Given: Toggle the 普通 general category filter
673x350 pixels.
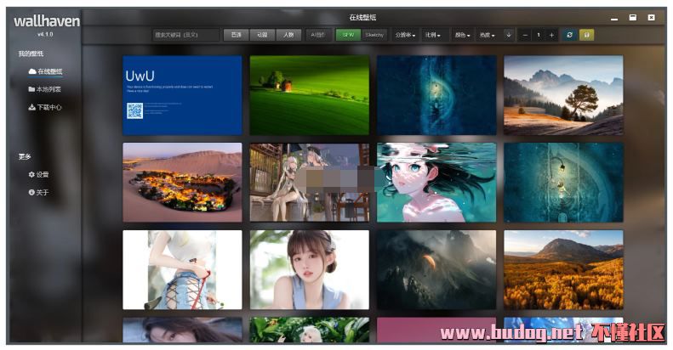Looking at the screenshot, I should pyautogui.click(x=236, y=35).
